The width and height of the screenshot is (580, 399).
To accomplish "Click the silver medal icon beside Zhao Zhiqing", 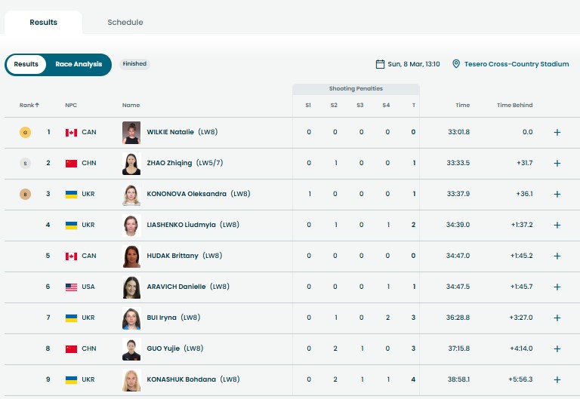I will coord(26,164).
